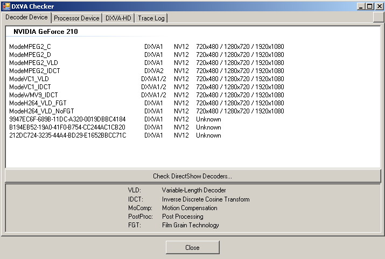
Task: Click DXVA1/2 value in ModeWMV9_IDCT row
Action: point(153,95)
